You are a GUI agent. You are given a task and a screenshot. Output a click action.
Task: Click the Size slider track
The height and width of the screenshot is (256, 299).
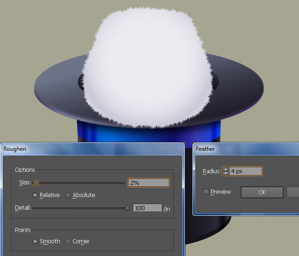click(79, 183)
